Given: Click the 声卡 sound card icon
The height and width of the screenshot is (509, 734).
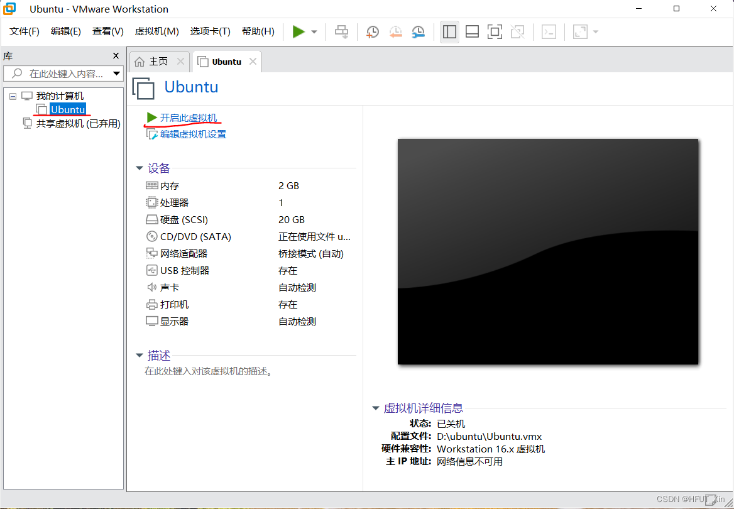Looking at the screenshot, I should (151, 287).
